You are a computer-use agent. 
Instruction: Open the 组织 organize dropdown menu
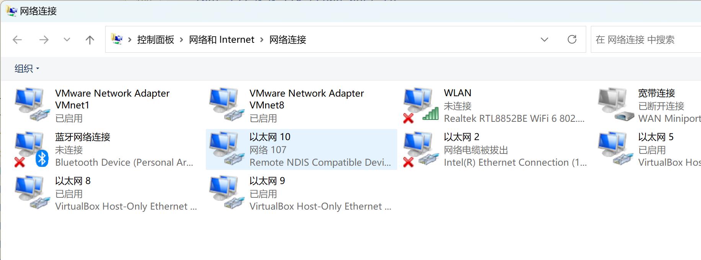click(x=27, y=69)
